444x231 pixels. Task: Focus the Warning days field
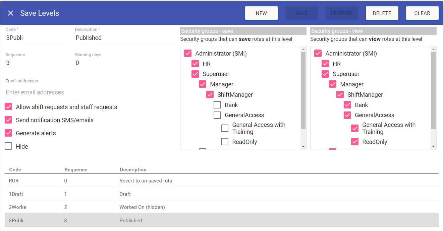point(97,63)
